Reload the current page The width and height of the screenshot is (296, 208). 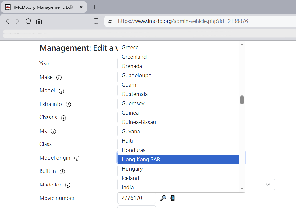point(28,21)
